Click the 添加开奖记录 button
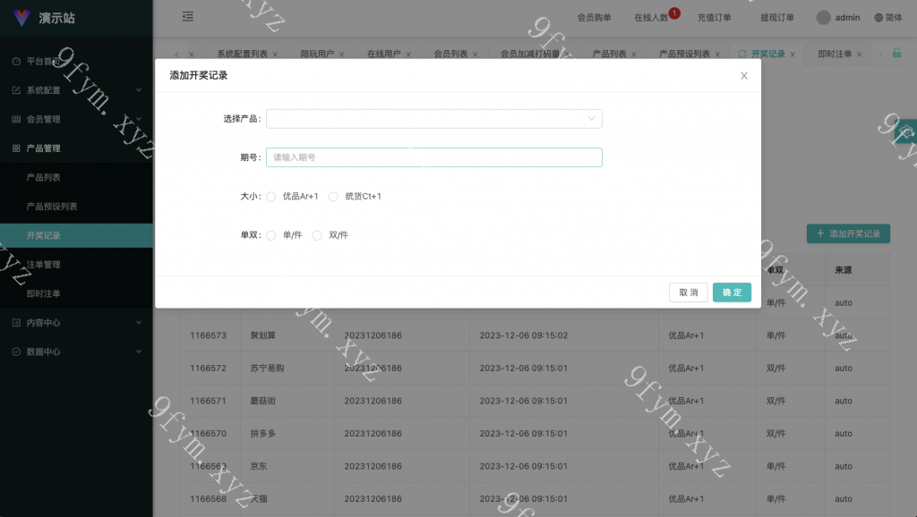917x517 pixels. coord(848,233)
